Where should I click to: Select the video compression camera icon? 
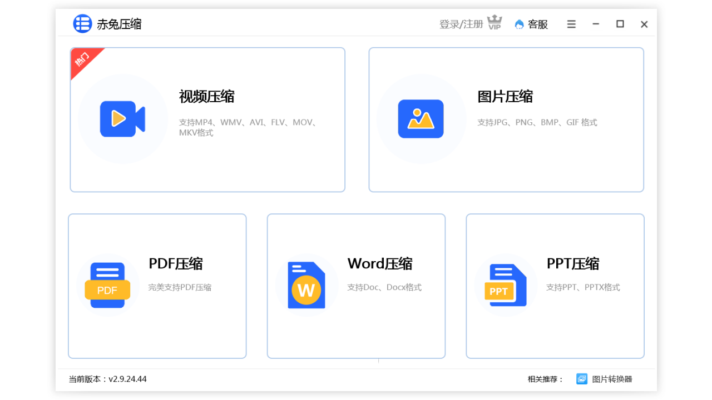(x=123, y=118)
